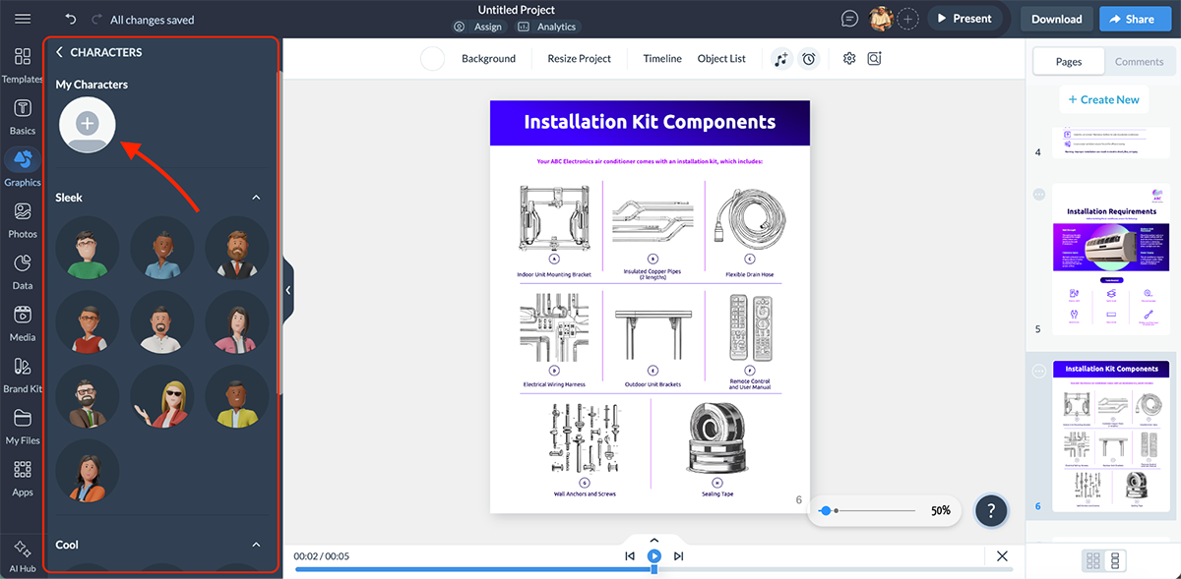Play the presentation preview
The height and width of the screenshot is (579, 1181).
(x=653, y=555)
